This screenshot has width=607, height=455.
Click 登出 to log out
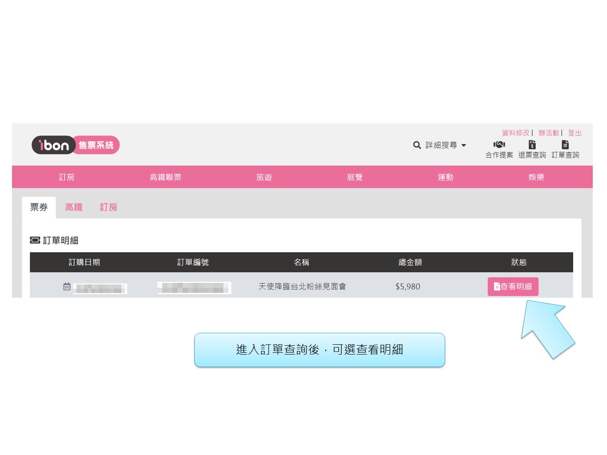575,133
